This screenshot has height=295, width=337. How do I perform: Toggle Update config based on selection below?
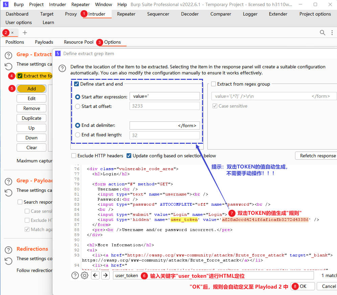coord(129,156)
